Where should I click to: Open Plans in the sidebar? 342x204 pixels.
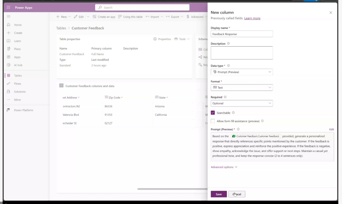pyautogui.click(x=17, y=49)
